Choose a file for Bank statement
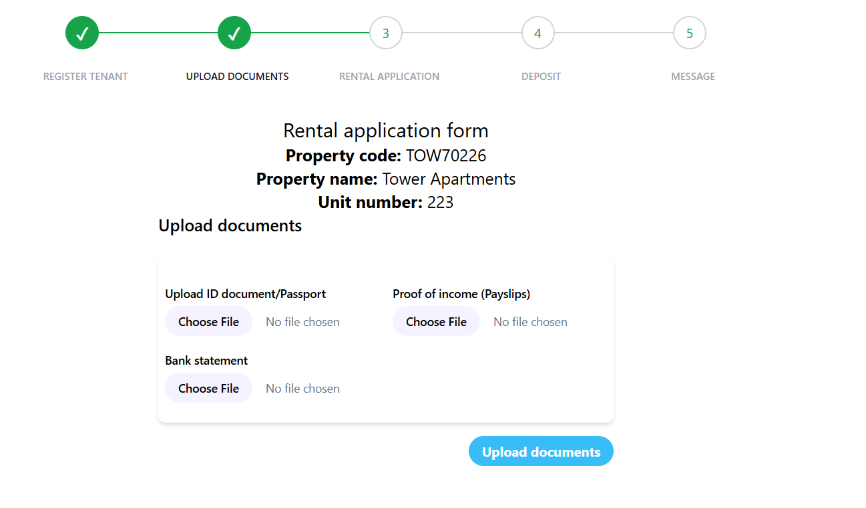 pyautogui.click(x=208, y=388)
